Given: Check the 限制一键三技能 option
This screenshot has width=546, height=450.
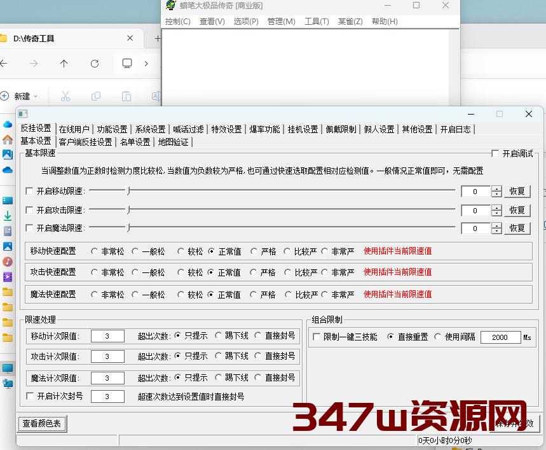Looking at the screenshot, I should (x=316, y=338).
